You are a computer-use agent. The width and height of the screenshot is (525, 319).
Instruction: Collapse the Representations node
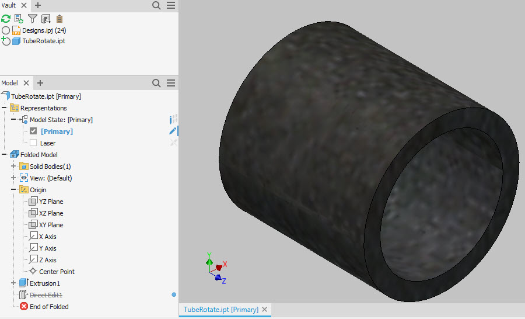(x=4, y=108)
